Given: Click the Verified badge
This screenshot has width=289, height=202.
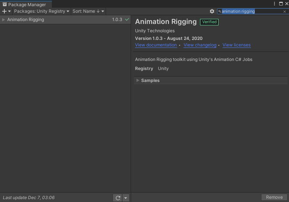Looking at the screenshot, I should (x=209, y=22).
